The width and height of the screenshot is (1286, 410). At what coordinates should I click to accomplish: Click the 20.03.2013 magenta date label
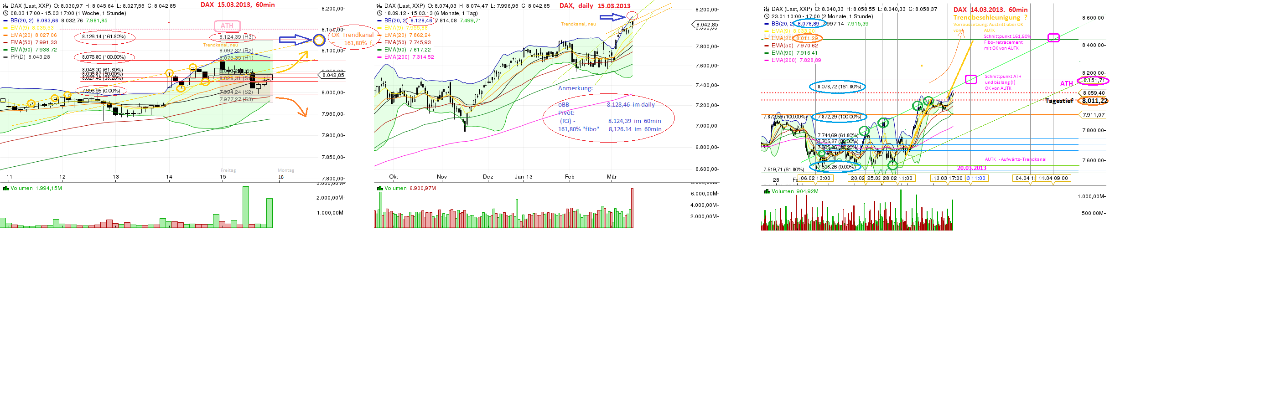coord(971,168)
